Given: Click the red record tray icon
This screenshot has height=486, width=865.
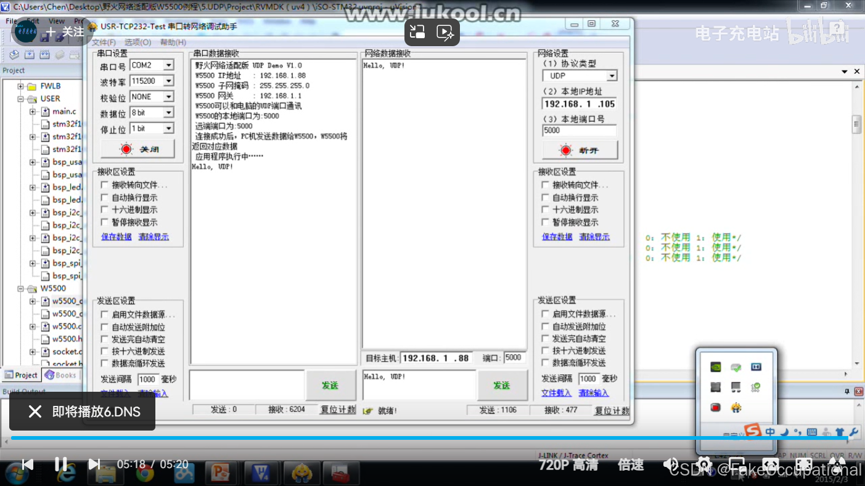Looking at the screenshot, I should (x=715, y=407).
